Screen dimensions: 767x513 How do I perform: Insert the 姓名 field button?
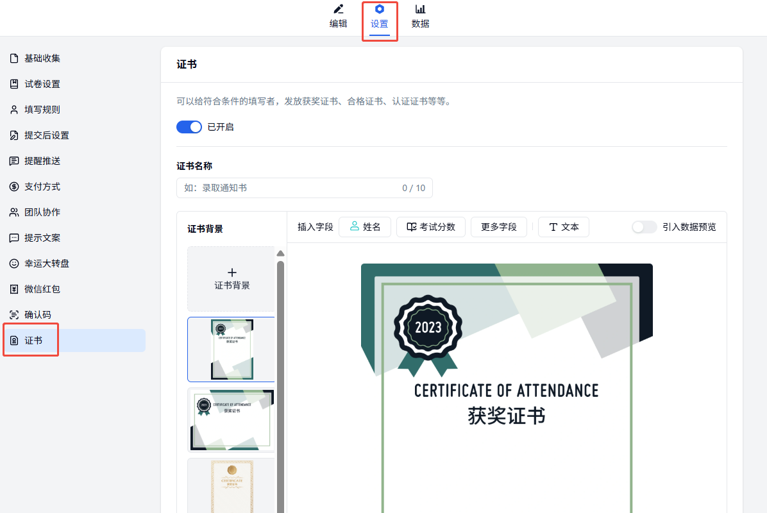click(x=364, y=227)
